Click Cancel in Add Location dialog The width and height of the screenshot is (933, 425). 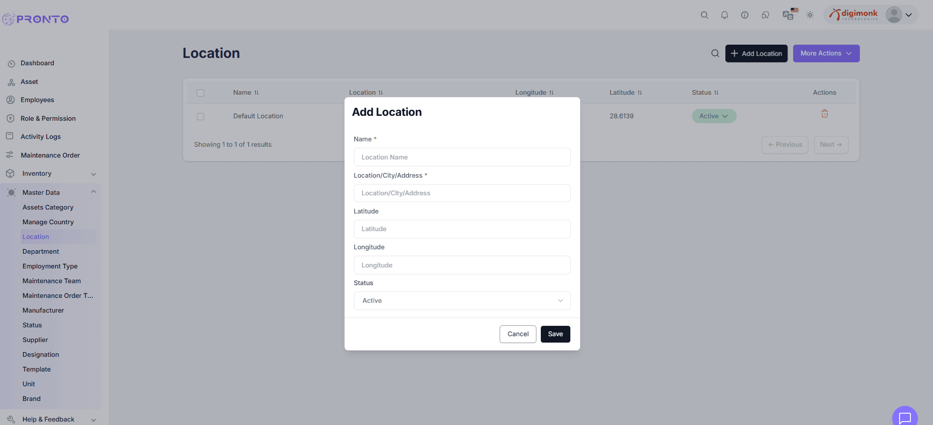[518, 334]
